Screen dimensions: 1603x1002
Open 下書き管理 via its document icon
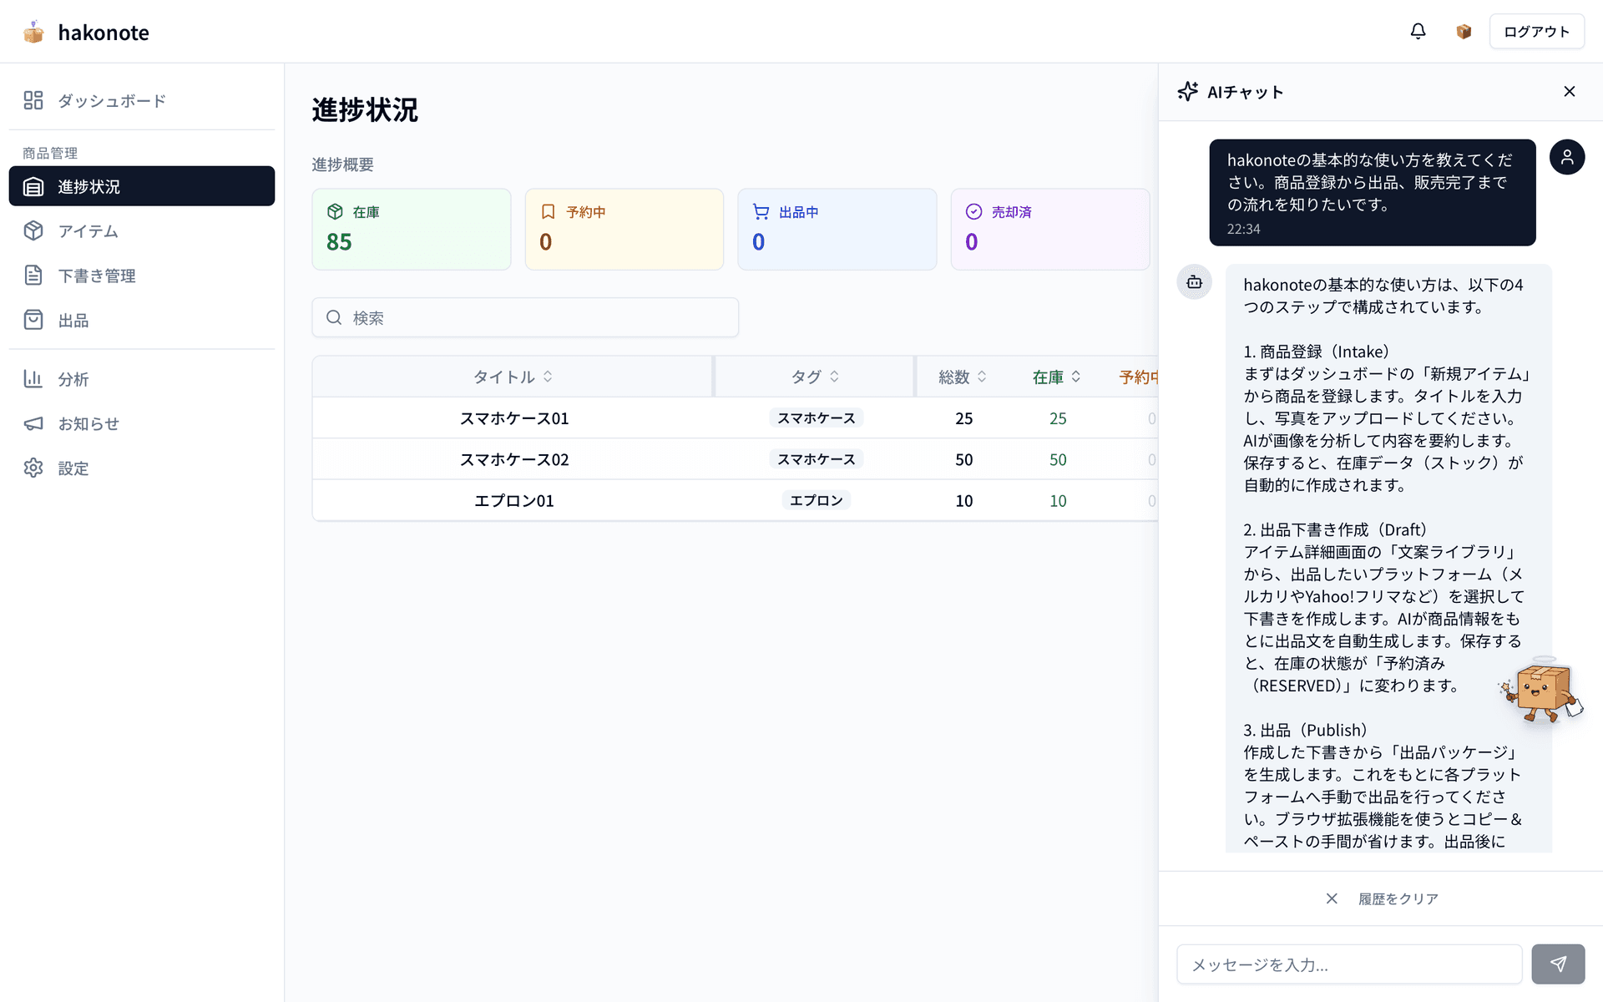(x=33, y=276)
